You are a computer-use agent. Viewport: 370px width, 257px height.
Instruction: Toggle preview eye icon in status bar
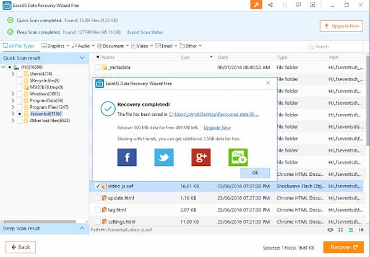point(330,230)
